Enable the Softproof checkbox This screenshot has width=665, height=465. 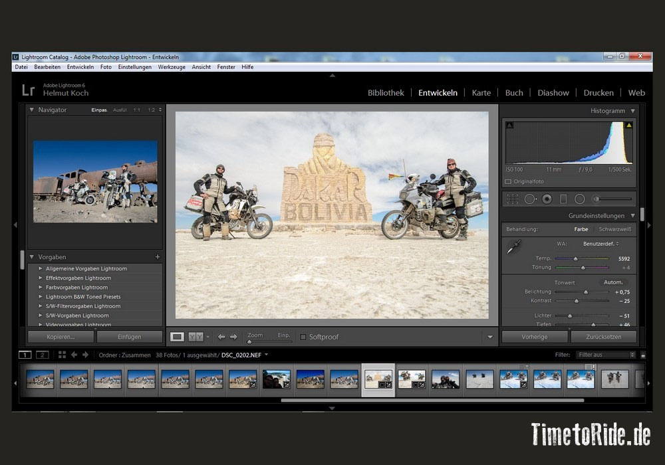pyautogui.click(x=303, y=337)
